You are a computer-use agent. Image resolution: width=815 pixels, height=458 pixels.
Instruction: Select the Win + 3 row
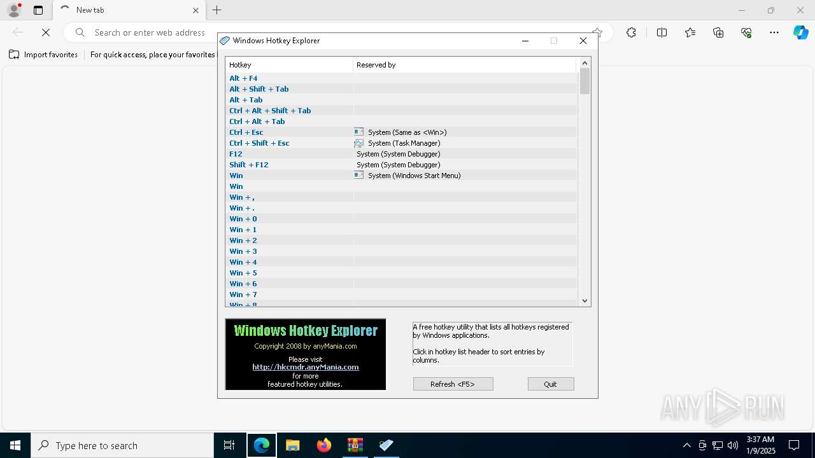click(x=402, y=251)
